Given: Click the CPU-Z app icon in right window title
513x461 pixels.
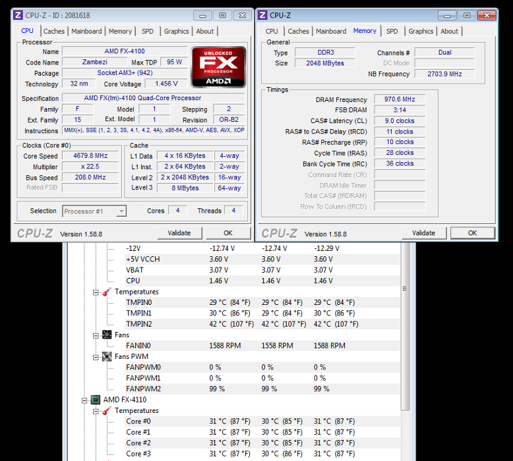Looking at the screenshot, I should 262,15.
